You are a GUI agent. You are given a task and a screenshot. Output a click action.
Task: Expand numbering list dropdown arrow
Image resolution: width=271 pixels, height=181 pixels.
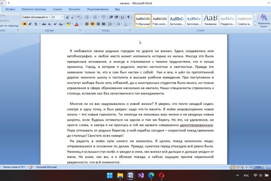pyautogui.click(x=99, y=17)
